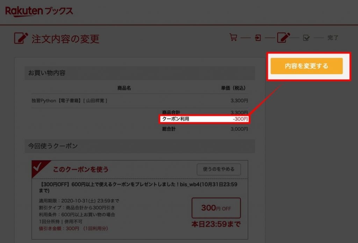Click the red 値引き金額 text

tap(73, 228)
